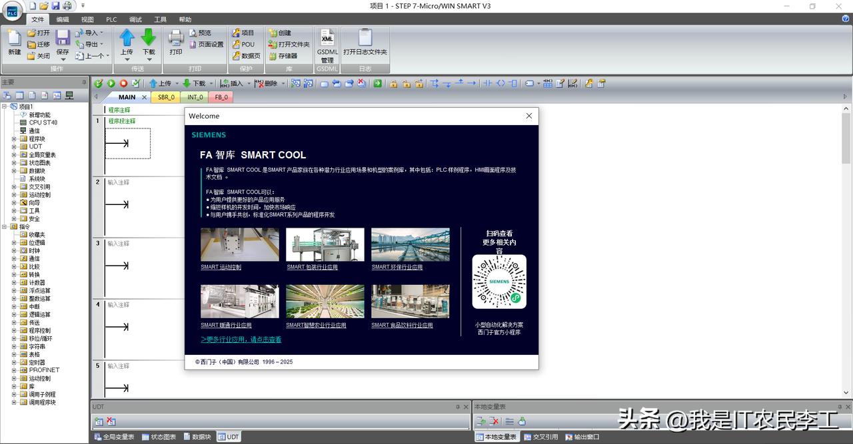Click the 更多行业应用,请点击查看 link
This screenshot has height=444, width=853.
241,339
